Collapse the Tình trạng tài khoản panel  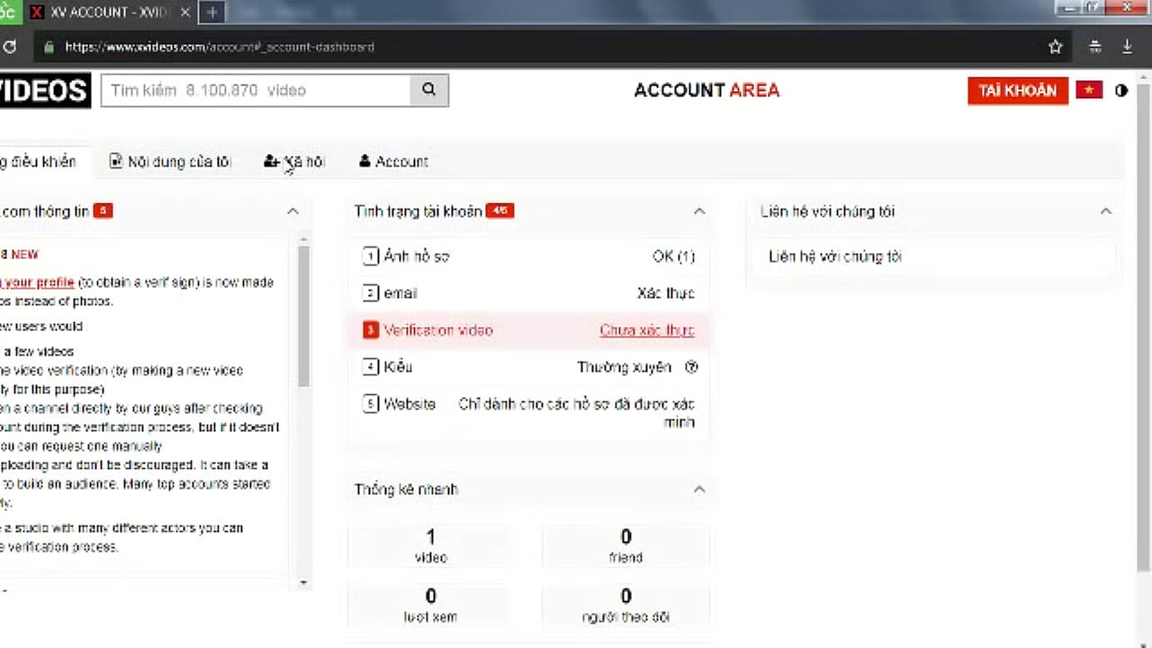point(698,211)
